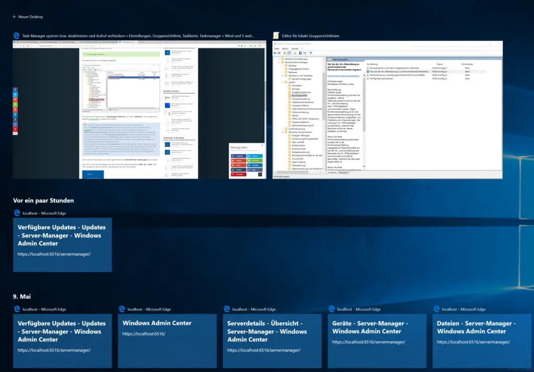The image size is (534, 372).
Task: Add a new desktop with Neuer Desktop
Action: (x=28, y=17)
